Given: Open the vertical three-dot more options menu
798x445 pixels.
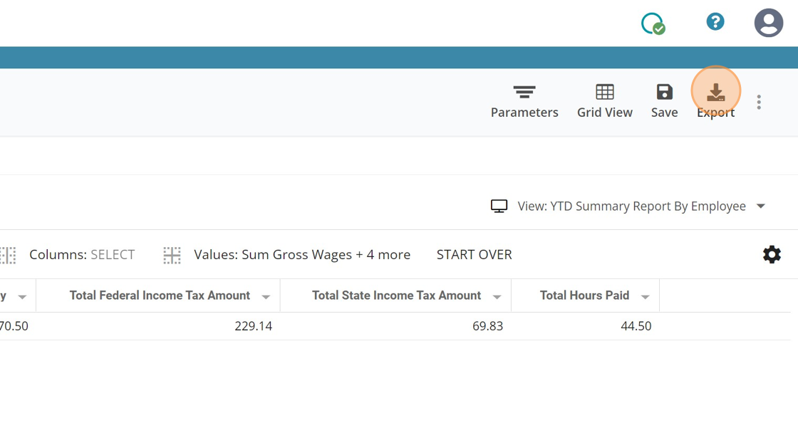Looking at the screenshot, I should click(x=759, y=103).
